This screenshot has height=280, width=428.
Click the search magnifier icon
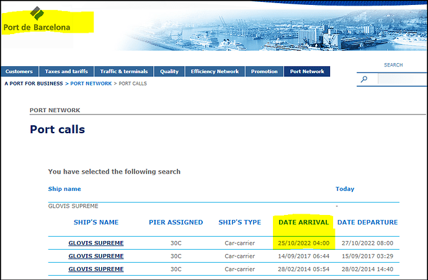(364, 79)
